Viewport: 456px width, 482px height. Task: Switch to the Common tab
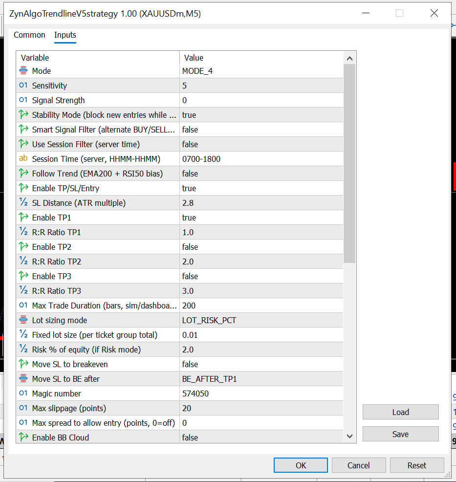(29, 35)
